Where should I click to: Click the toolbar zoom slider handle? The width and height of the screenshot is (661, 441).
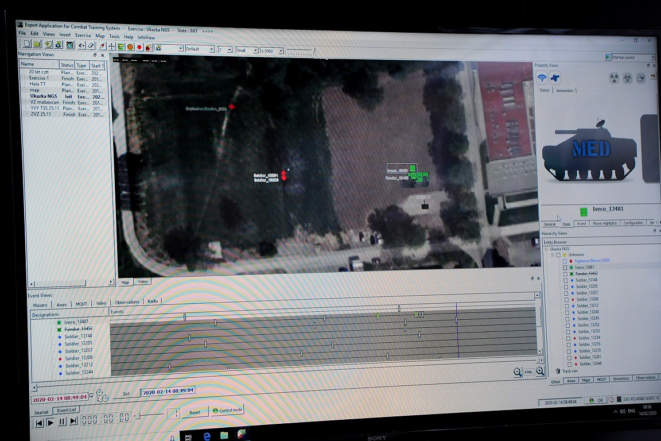314,51
